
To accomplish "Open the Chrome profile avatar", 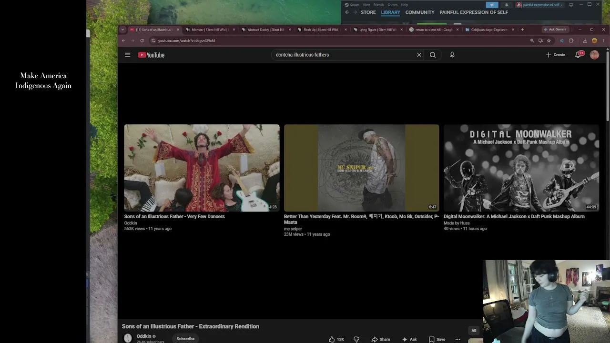I will tap(594, 40).
